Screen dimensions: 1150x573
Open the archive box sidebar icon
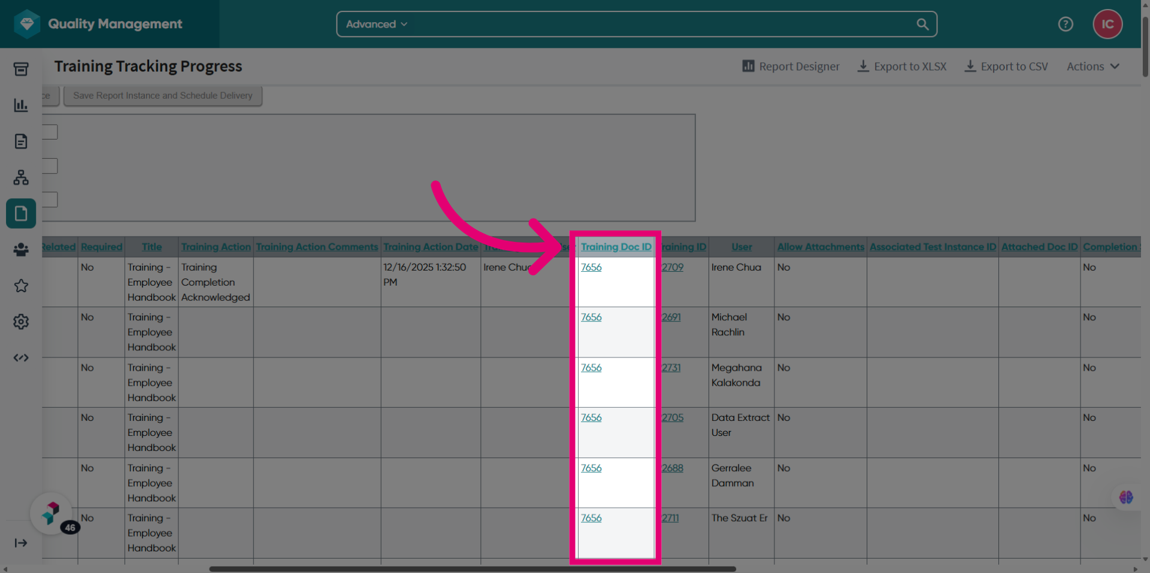tap(21, 69)
